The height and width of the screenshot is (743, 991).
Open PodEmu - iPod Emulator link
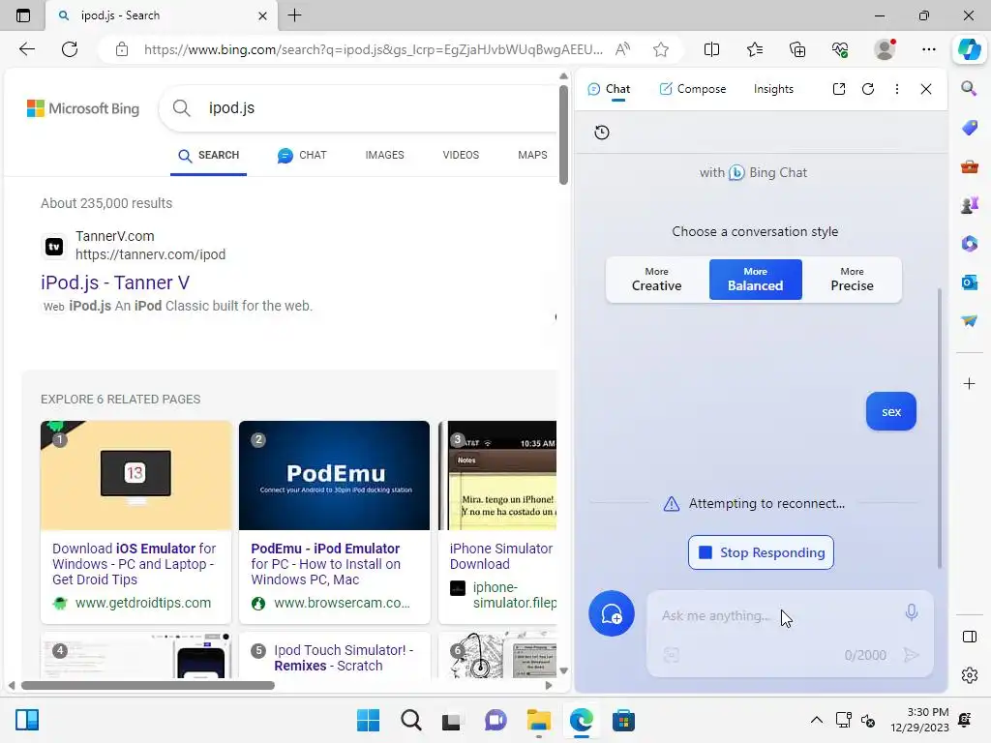pos(325,564)
